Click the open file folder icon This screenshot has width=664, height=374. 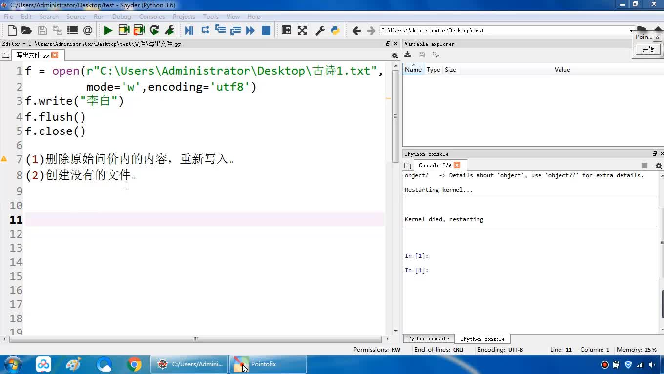tap(27, 30)
